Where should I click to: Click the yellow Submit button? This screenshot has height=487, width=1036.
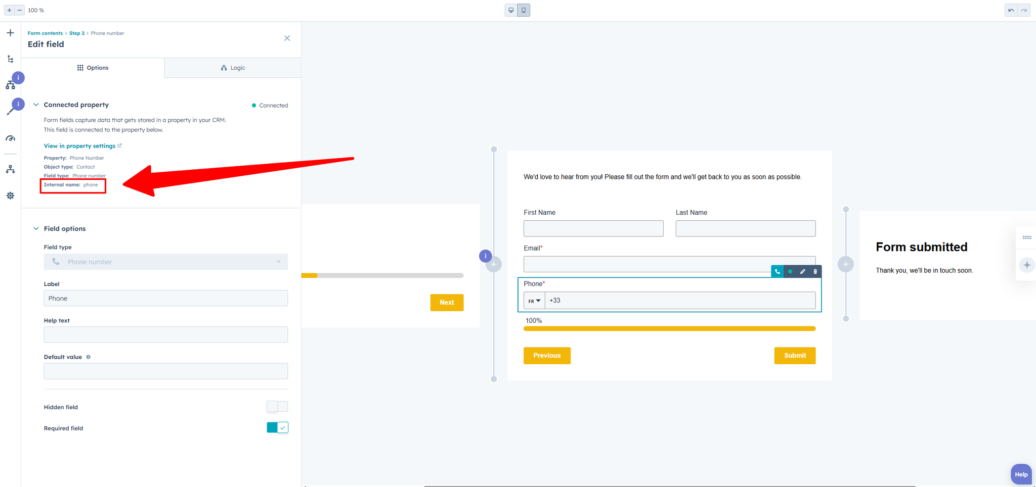point(795,356)
